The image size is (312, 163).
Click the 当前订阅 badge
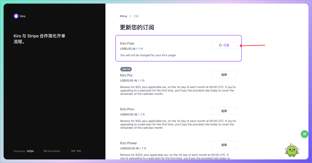[x=126, y=69]
